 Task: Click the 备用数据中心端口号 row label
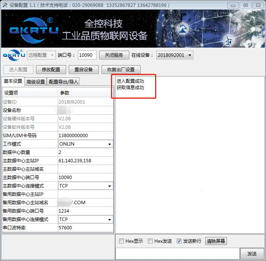[x=23, y=211]
